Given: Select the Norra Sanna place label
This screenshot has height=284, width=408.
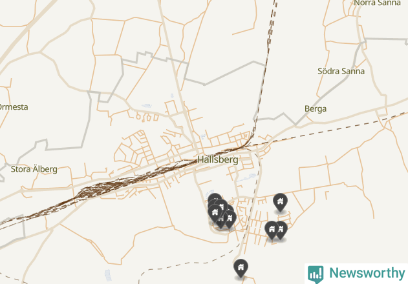Looking at the screenshot, I should tap(378, 3).
